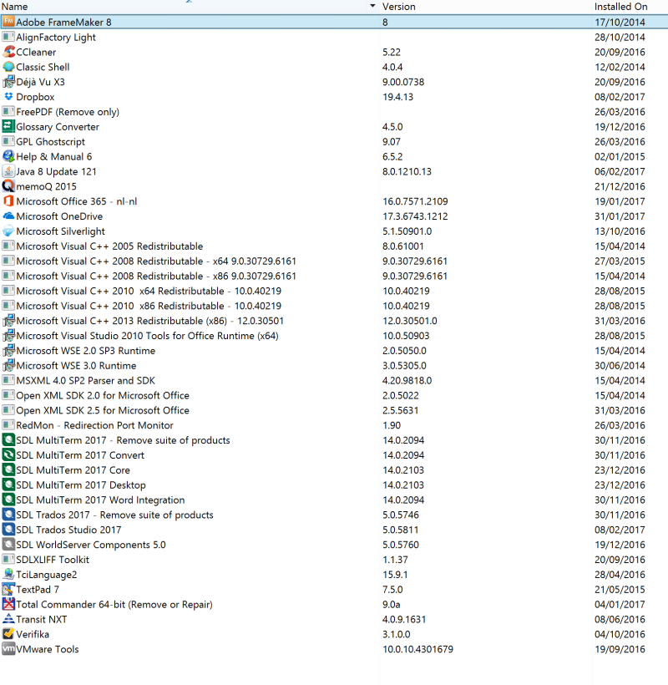Click install date 04/01/2017
Image resolution: width=668 pixels, height=685 pixels.
620,605
